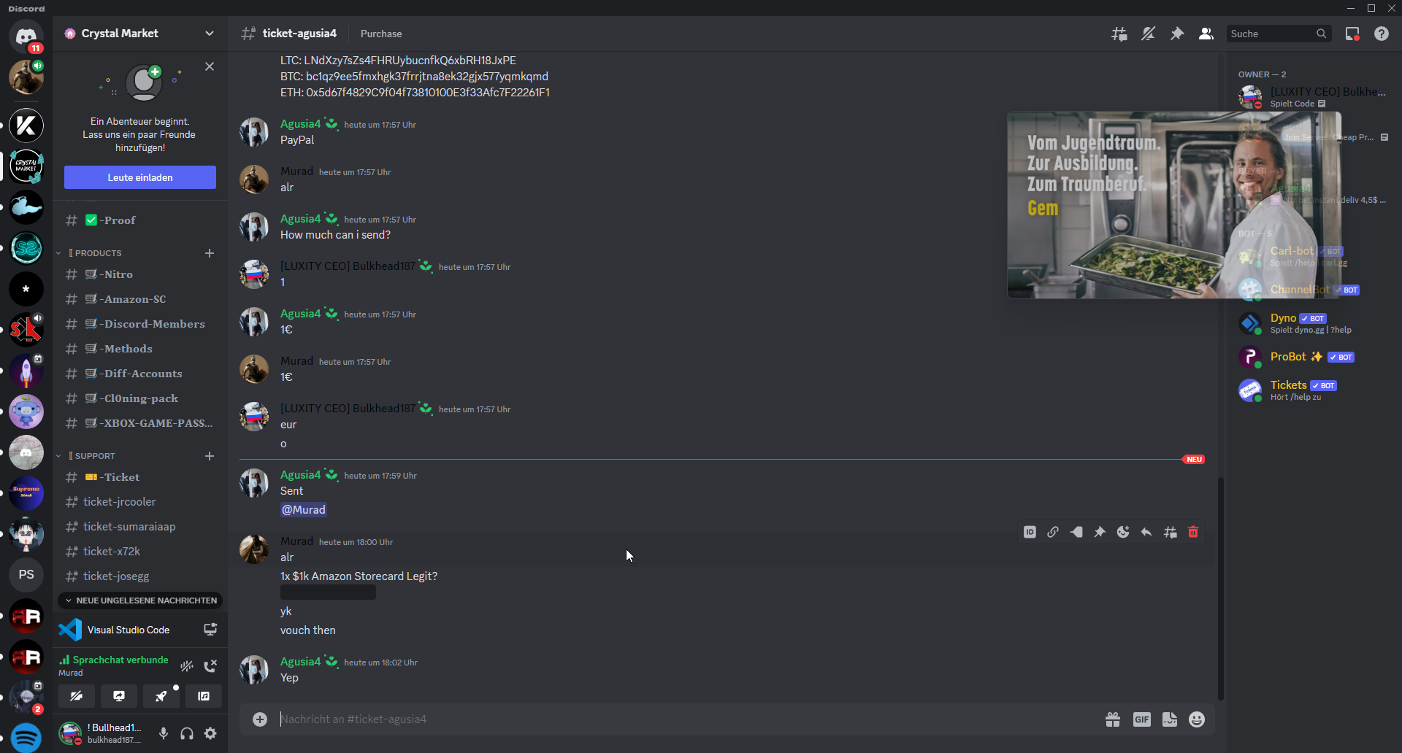Mute the microphone

tap(164, 733)
